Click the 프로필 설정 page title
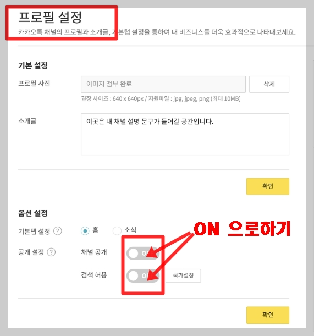This screenshot has width=314, height=336. click(x=50, y=17)
